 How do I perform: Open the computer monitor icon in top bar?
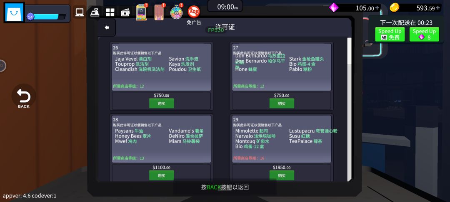pyautogui.click(x=80, y=12)
